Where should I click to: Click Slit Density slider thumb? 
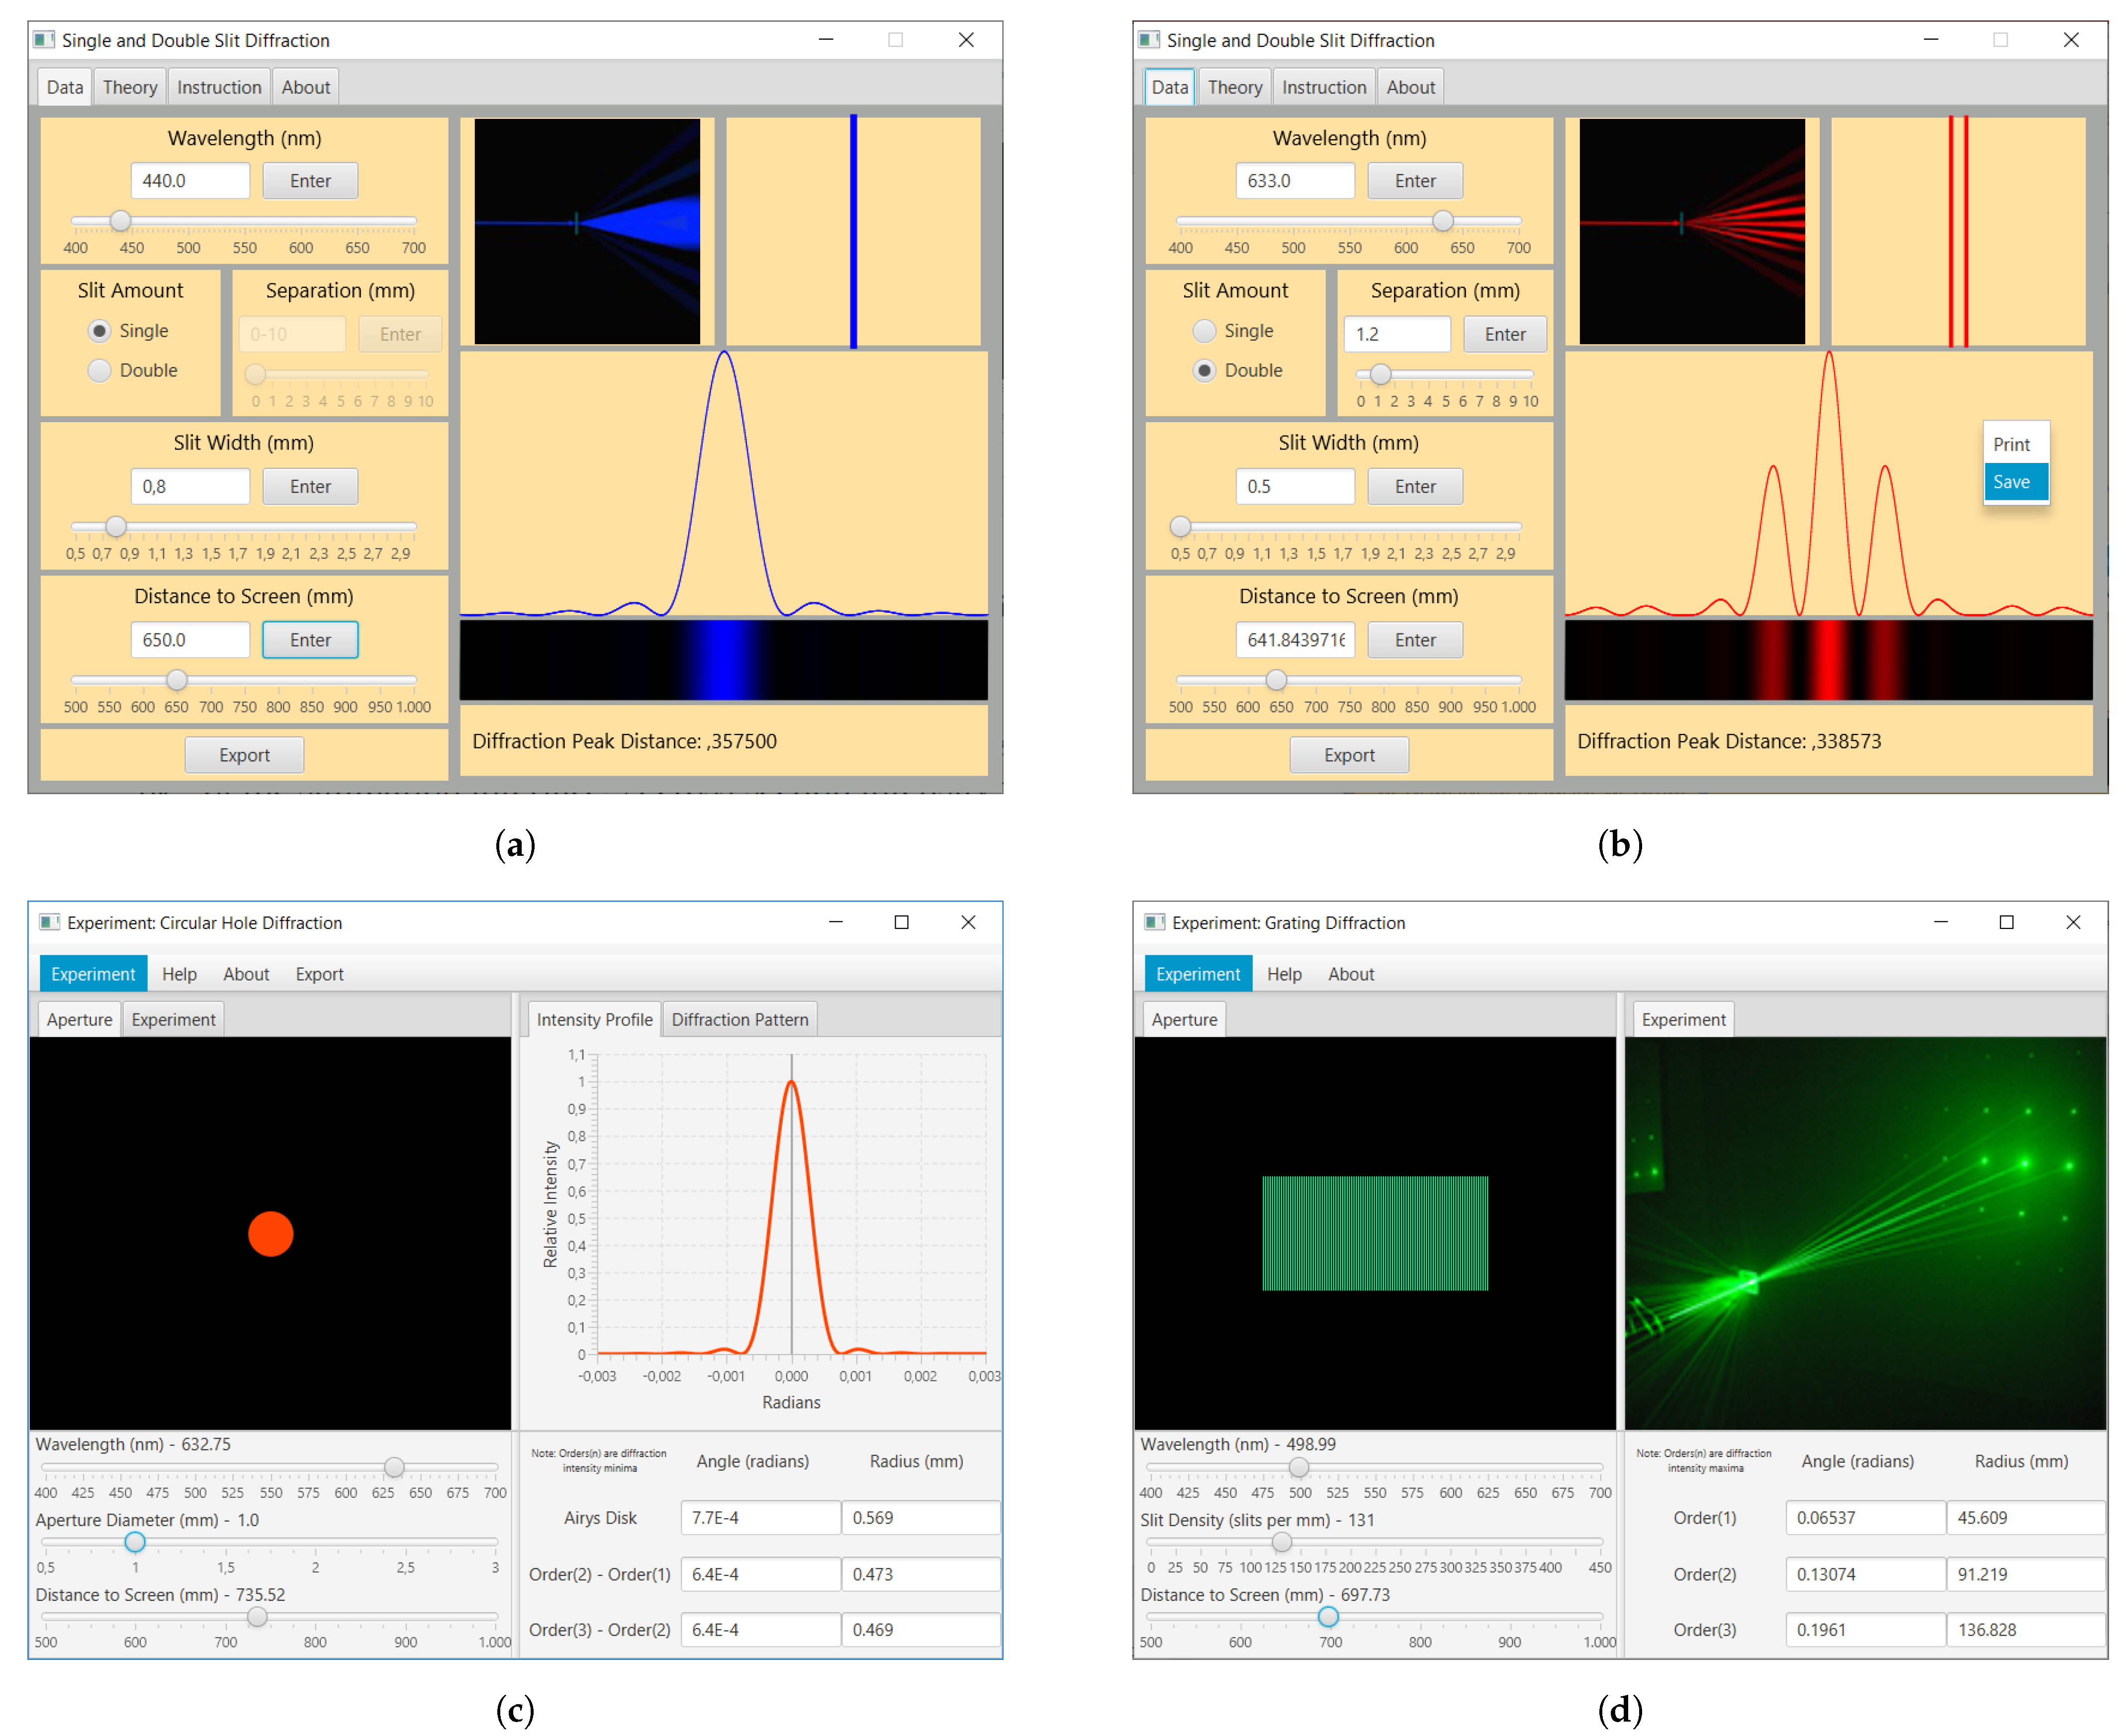click(x=1283, y=1543)
